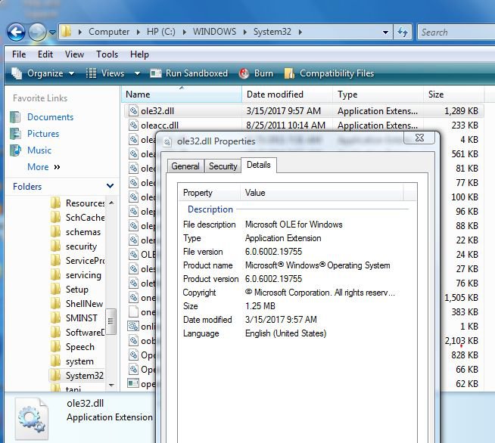The width and height of the screenshot is (495, 443).
Task: Click the folder icon in address bar
Action: click(x=66, y=32)
